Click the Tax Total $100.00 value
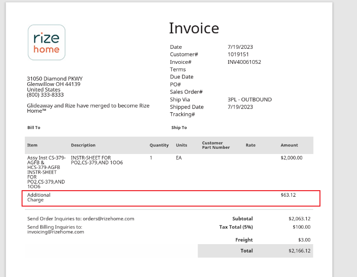The height and width of the screenshot is (277, 357). click(301, 227)
